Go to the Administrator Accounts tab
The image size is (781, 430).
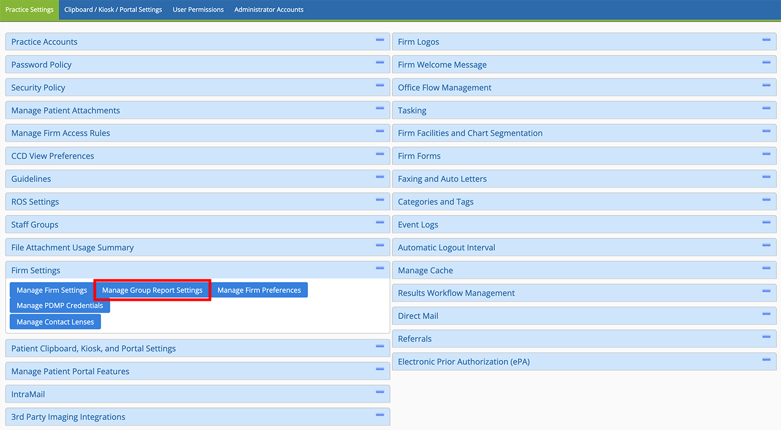[269, 10]
